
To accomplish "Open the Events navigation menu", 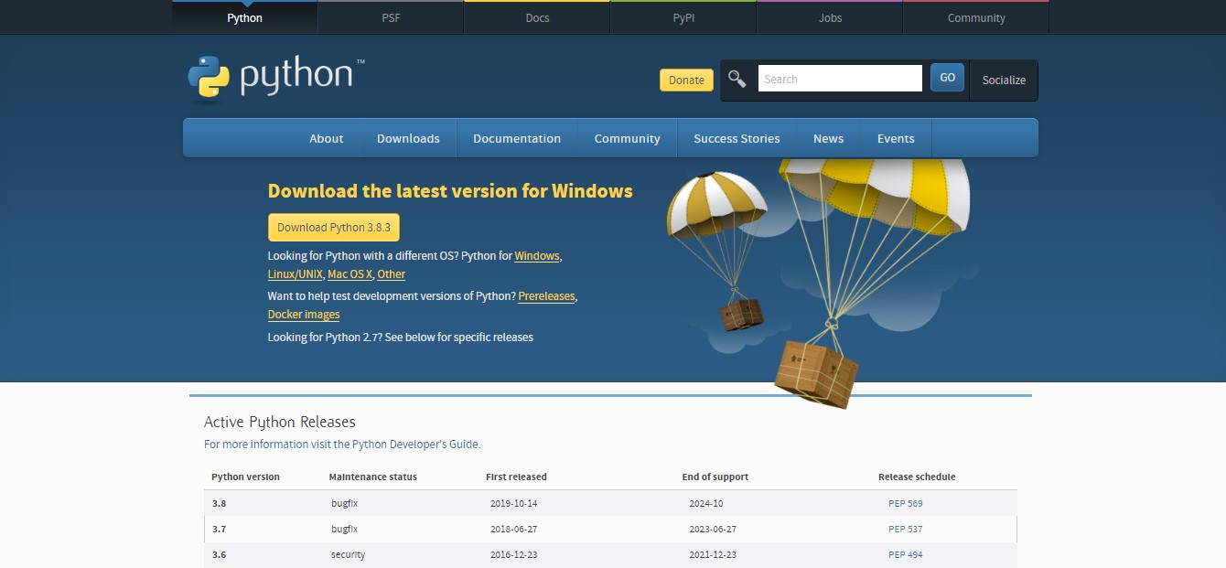I will [x=896, y=138].
